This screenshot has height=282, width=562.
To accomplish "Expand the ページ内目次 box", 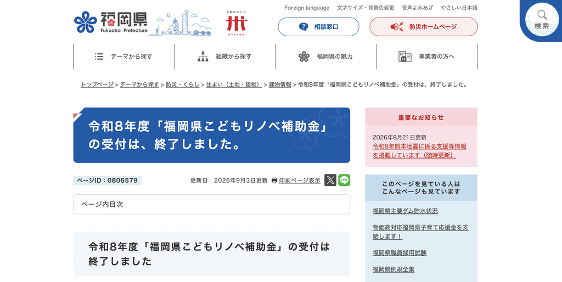I will [x=211, y=205].
